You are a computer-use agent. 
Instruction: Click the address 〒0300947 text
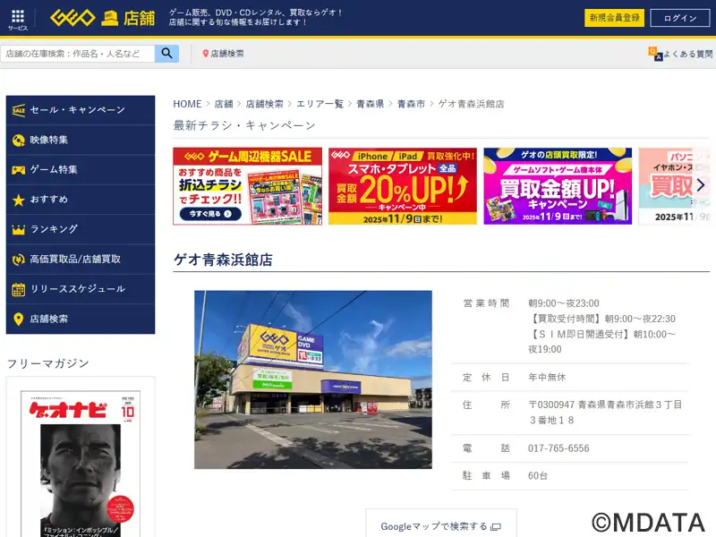click(605, 413)
